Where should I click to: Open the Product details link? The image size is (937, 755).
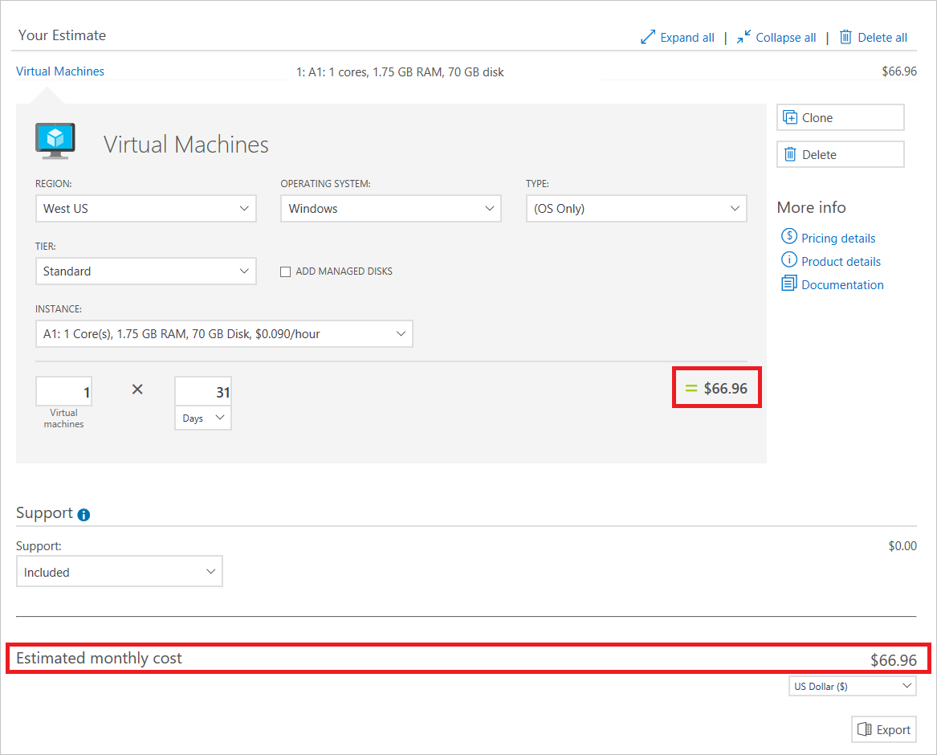point(841,261)
